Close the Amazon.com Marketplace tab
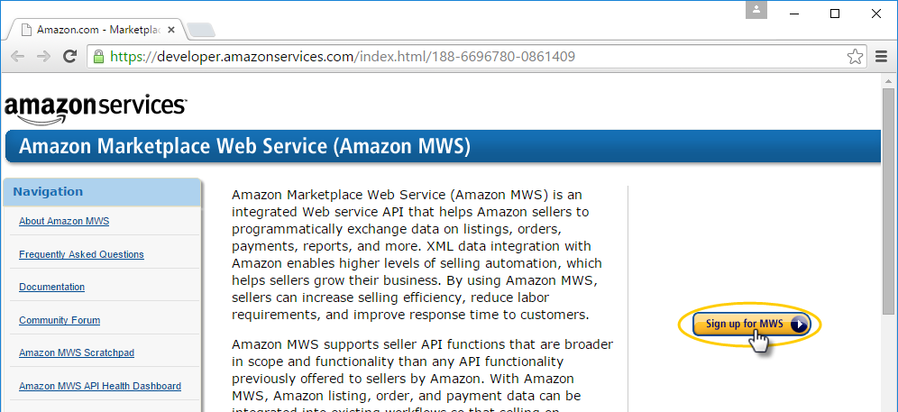 tap(170, 30)
